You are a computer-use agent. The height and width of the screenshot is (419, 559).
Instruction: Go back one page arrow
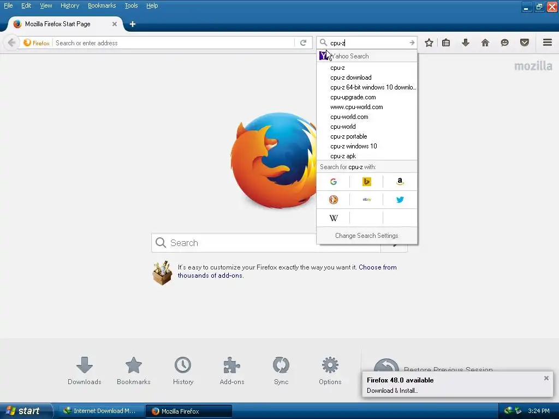click(11, 43)
